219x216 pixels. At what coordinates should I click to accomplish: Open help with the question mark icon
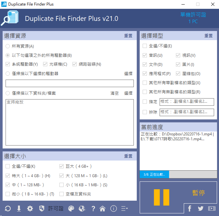[93, 208]
